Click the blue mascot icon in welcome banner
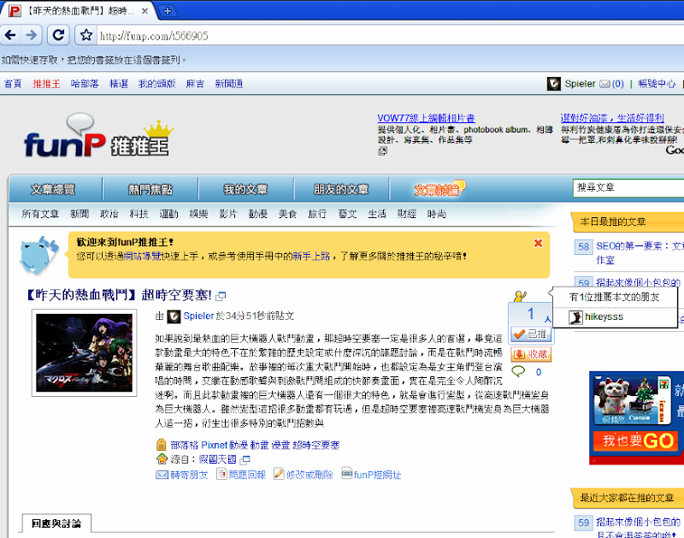This screenshot has height=538, width=684. tap(38, 255)
